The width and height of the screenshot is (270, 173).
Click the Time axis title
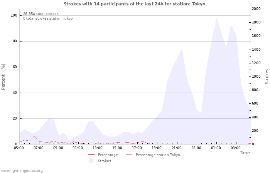click(245, 153)
